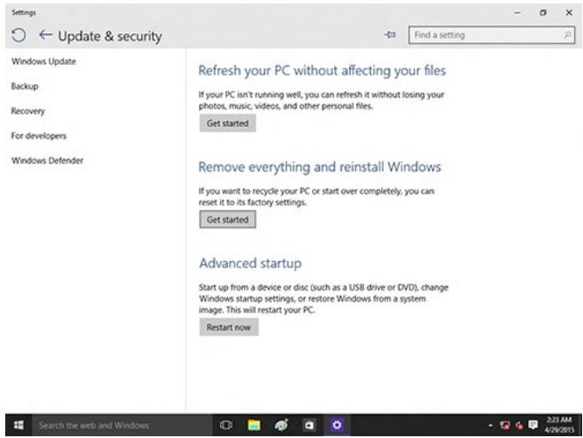Get started with Refresh your PC
583x438 pixels.
point(228,123)
